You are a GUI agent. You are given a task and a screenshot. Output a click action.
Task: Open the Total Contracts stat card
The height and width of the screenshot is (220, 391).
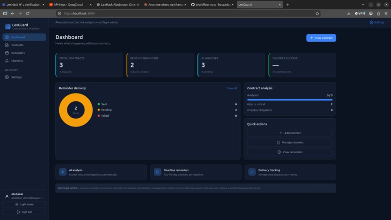point(89,65)
